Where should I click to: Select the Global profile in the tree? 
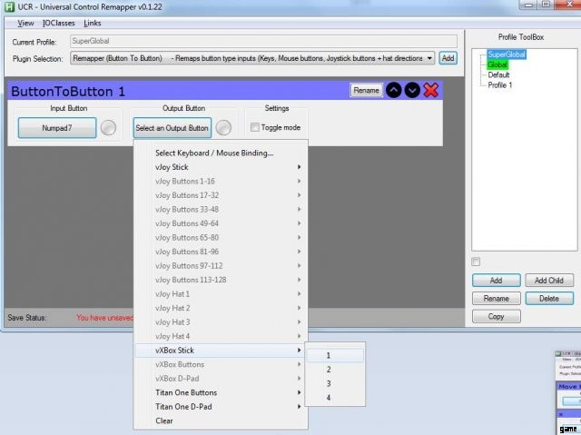click(497, 64)
